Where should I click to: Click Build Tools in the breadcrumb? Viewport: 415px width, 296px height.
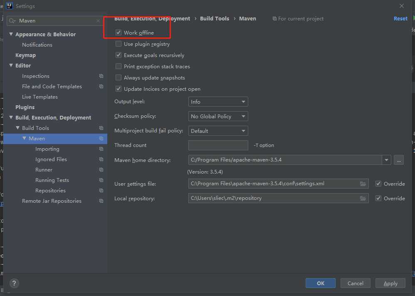[x=215, y=19]
